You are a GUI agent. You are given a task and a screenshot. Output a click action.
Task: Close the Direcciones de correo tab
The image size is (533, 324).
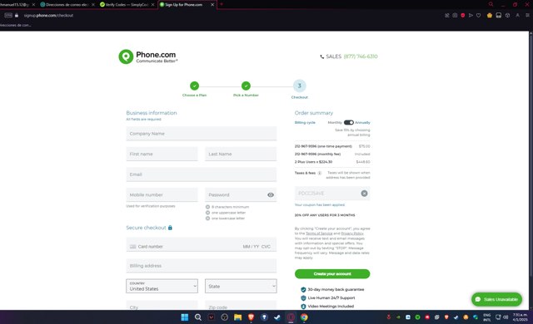point(93,5)
